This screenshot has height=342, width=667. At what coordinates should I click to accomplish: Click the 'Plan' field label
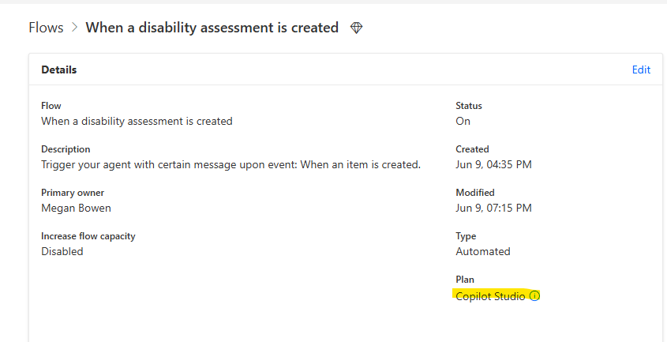(x=465, y=280)
